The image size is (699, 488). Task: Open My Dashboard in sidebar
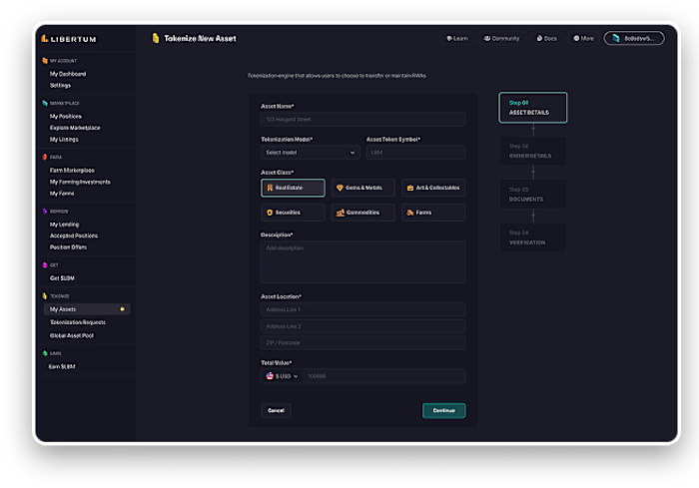(68, 74)
